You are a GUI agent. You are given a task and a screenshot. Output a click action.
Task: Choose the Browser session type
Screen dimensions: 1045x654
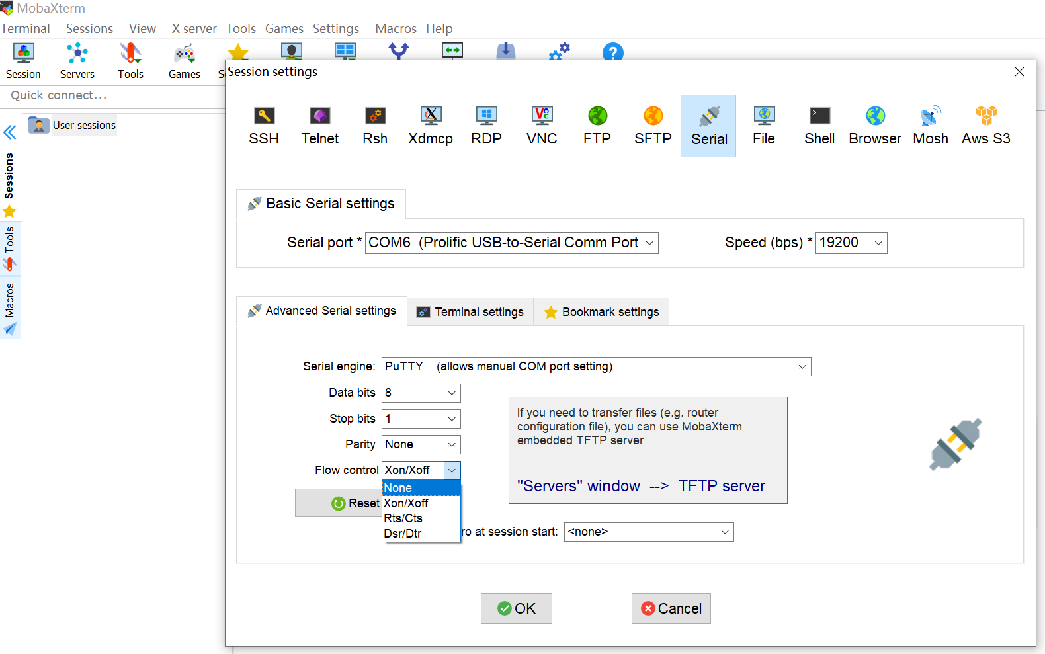pos(875,126)
